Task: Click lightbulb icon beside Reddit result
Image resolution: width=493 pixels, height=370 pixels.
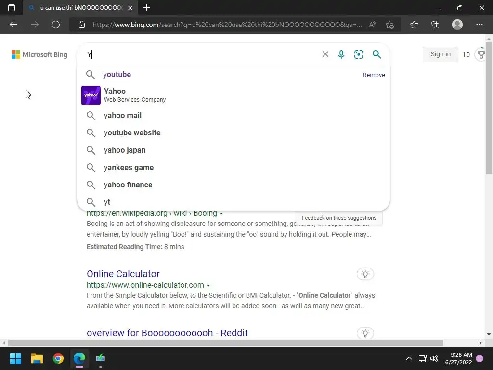Action: click(365, 333)
